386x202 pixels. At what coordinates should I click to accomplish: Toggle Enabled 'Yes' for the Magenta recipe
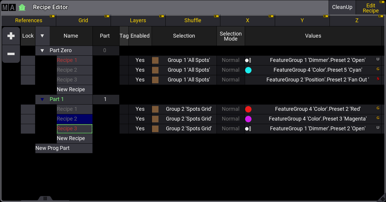140,119
